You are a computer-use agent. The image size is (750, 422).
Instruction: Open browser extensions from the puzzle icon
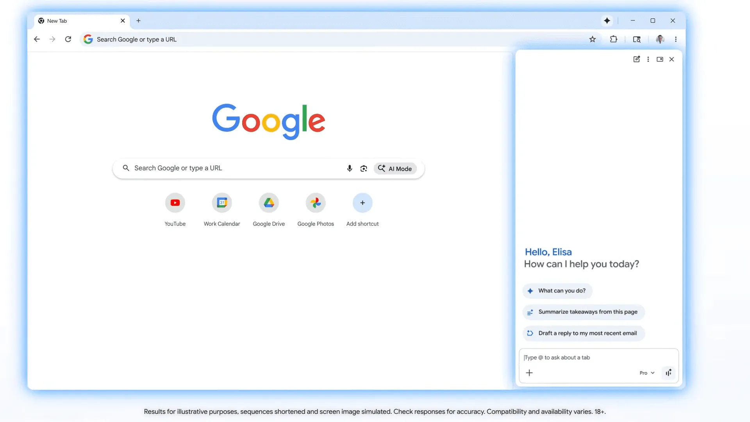coord(614,39)
